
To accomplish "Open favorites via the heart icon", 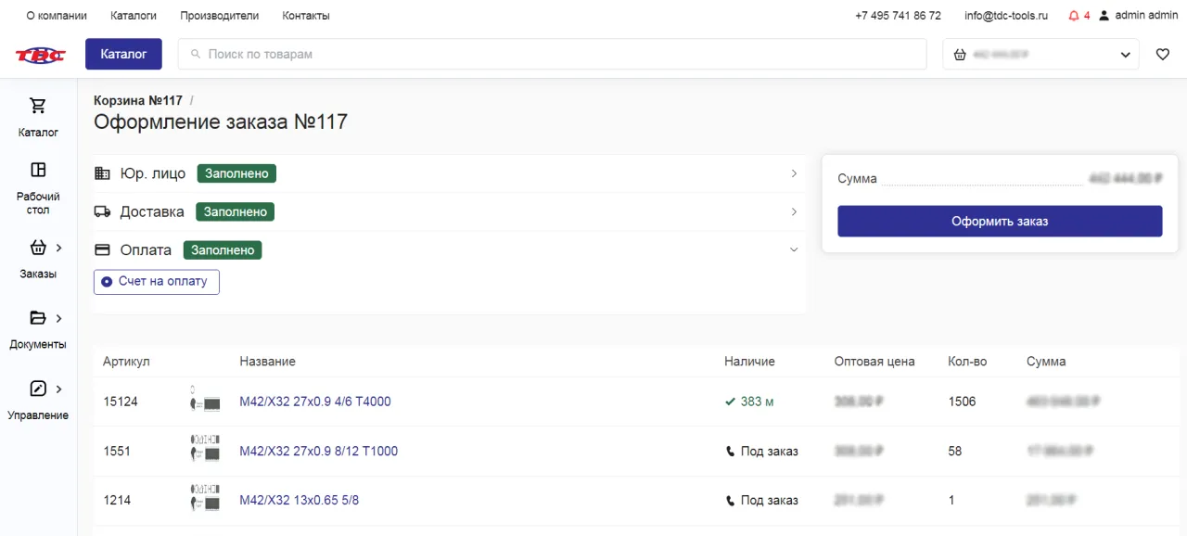I will click(1162, 55).
